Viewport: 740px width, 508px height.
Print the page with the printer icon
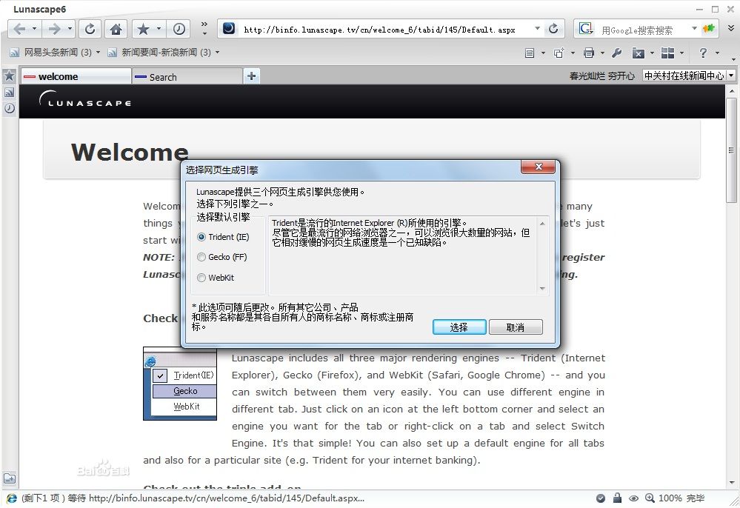[x=588, y=53]
